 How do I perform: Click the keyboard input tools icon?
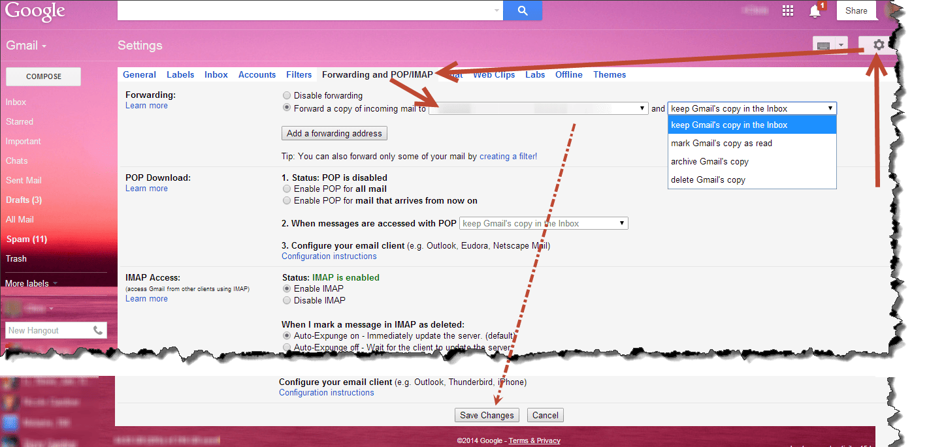[823, 46]
